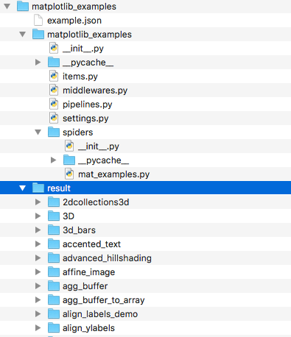Collapse the outermost matplotlib_examples folder triangle
291x337 pixels.
tap(7, 7)
